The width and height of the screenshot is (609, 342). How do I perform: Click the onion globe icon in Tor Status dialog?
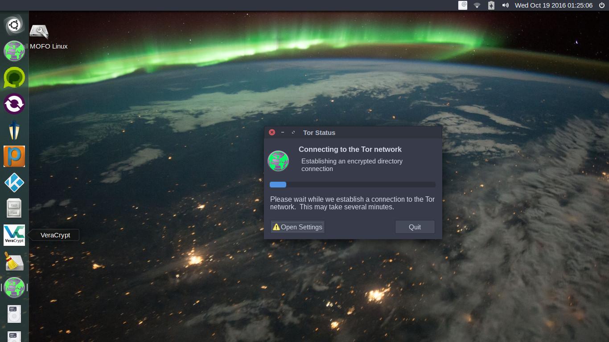point(278,161)
